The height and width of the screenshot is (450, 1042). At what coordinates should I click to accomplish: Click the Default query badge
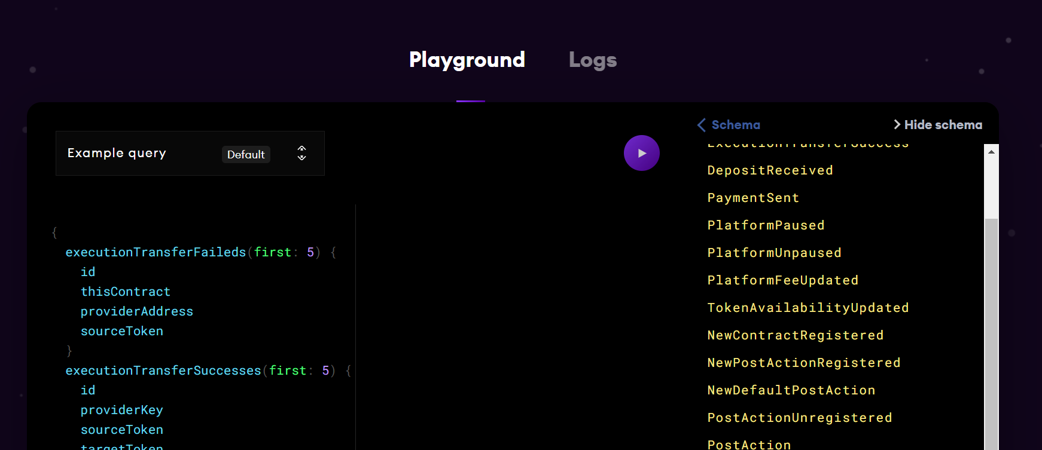coord(246,154)
